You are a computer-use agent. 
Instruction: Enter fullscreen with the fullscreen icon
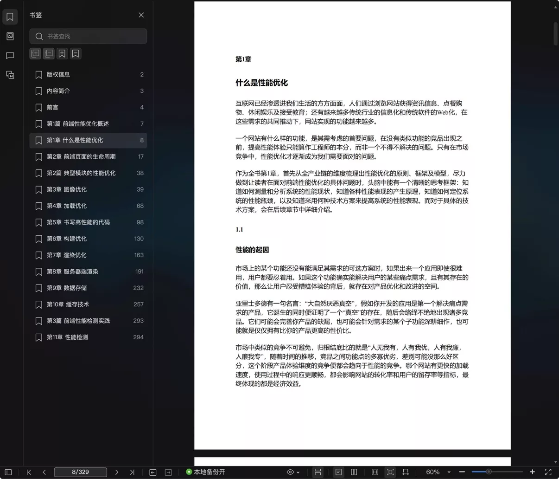tap(548, 472)
